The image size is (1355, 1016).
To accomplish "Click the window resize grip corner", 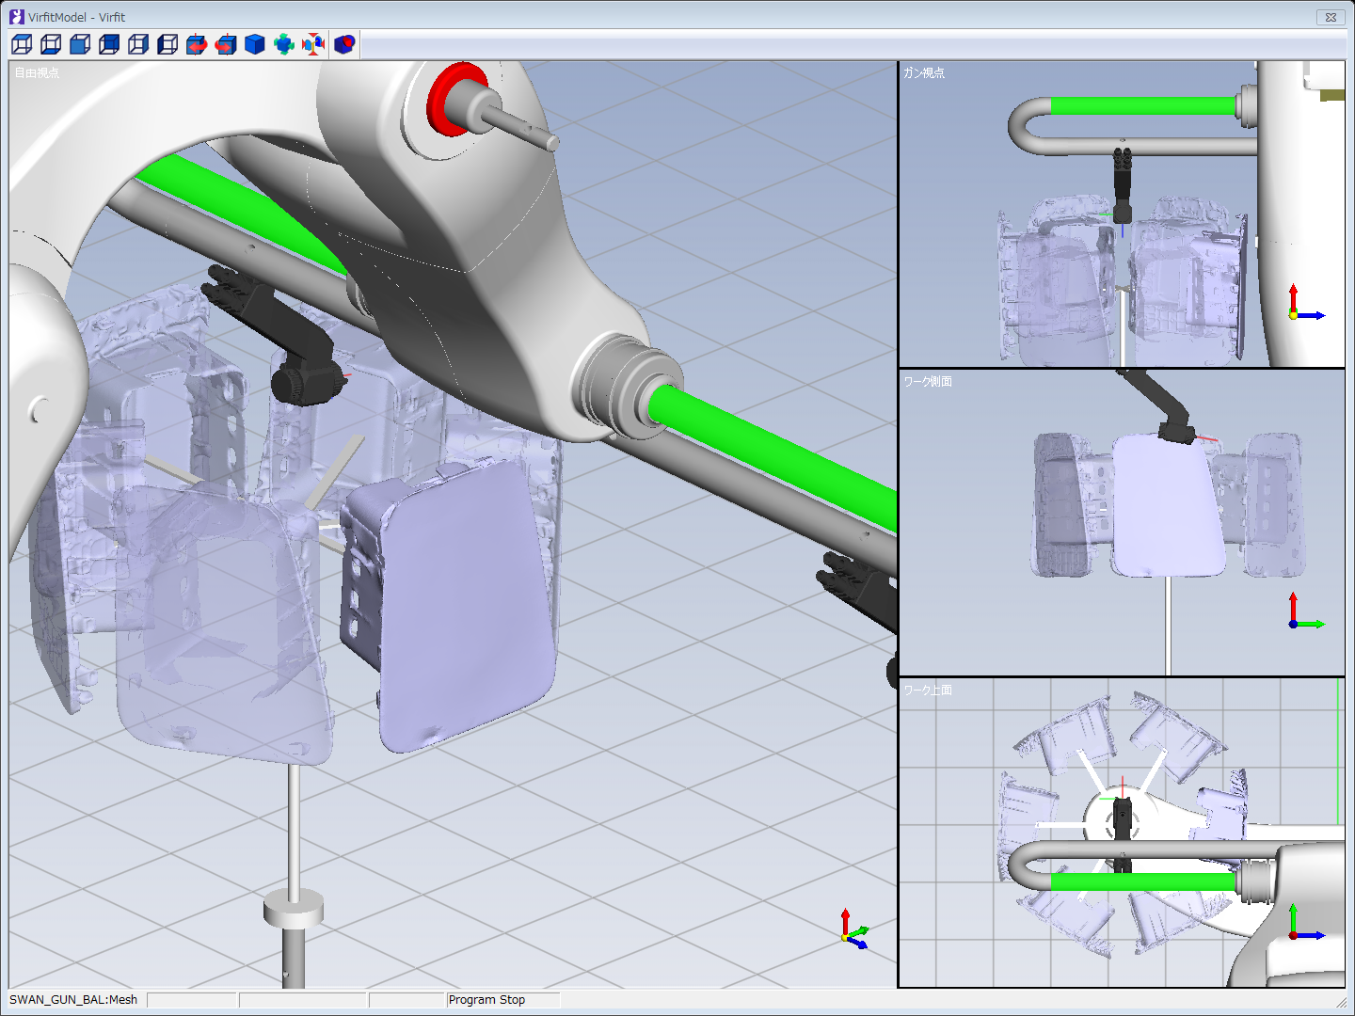I will tap(1340, 1002).
